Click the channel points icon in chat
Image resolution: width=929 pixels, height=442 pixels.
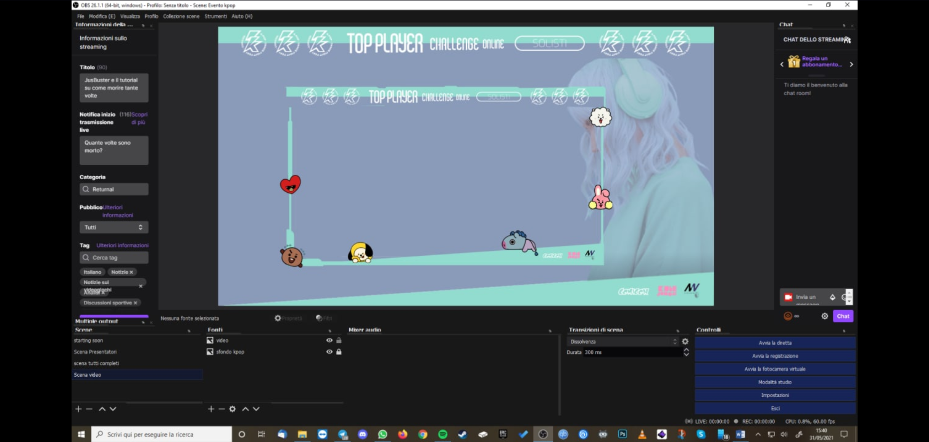point(788,316)
